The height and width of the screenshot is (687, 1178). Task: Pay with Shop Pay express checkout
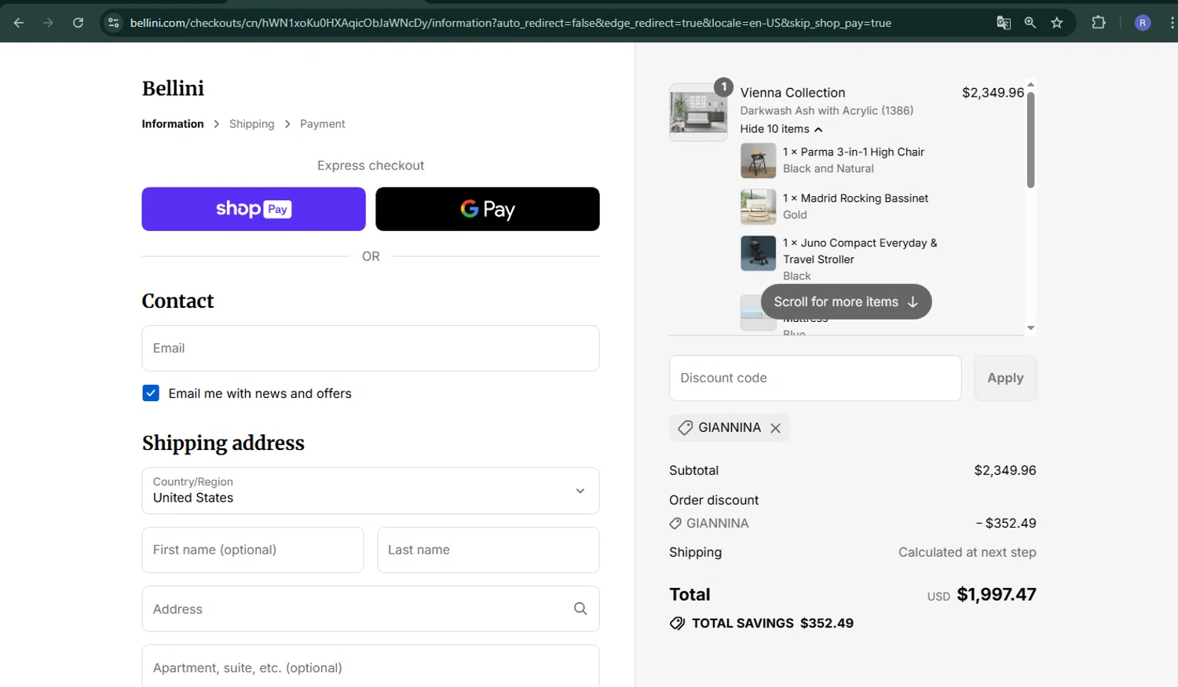pyautogui.click(x=254, y=209)
